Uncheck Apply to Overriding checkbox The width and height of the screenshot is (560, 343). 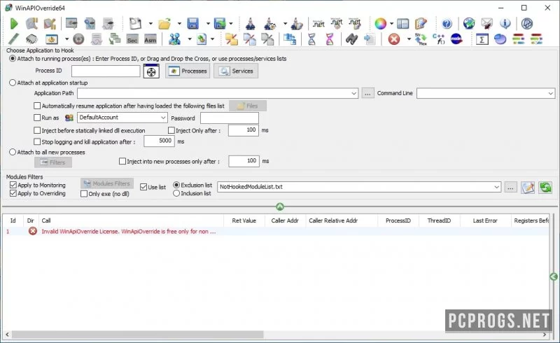(13, 193)
